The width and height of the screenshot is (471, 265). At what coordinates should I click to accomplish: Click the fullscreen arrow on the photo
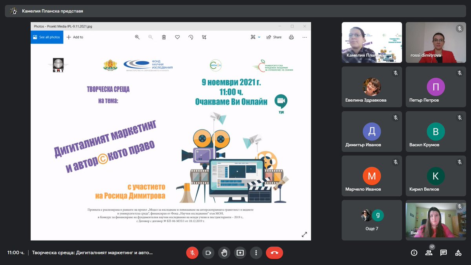click(x=304, y=234)
